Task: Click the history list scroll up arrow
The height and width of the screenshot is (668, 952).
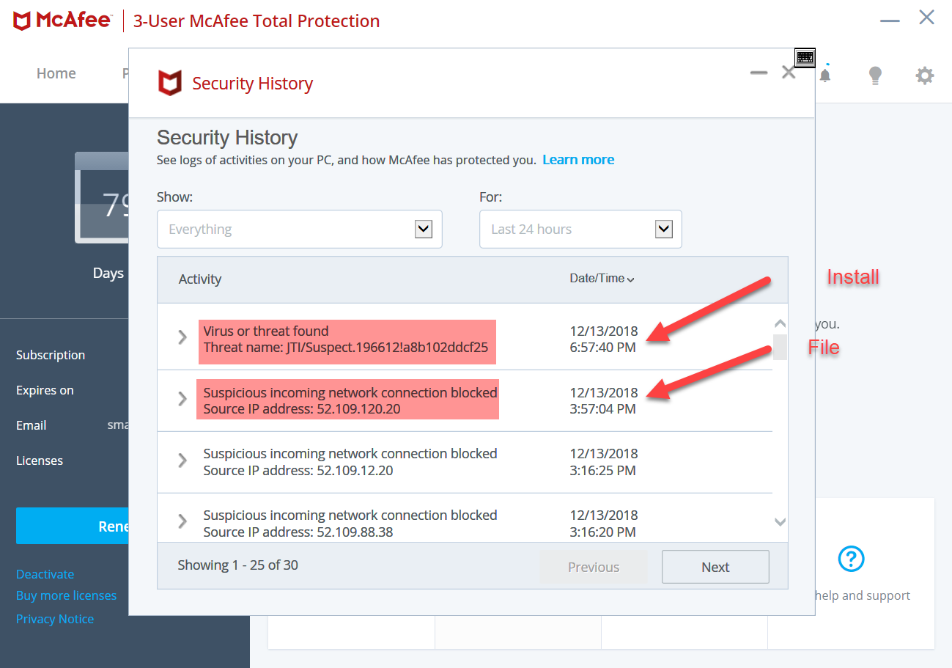Action: [x=780, y=323]
